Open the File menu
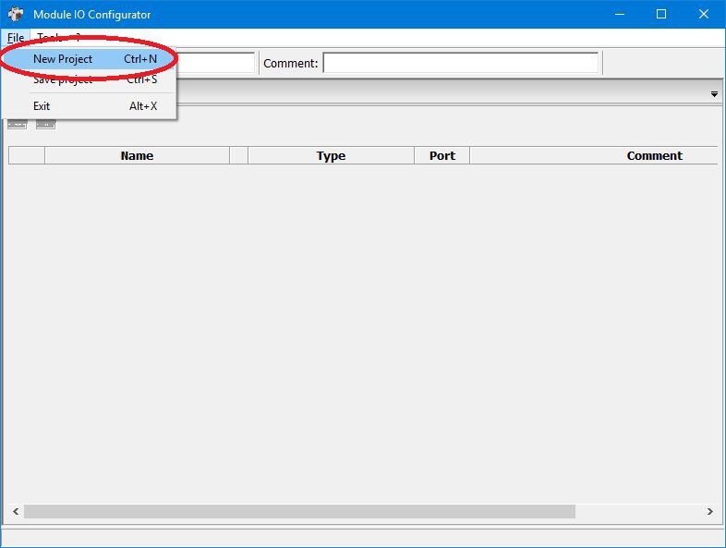The image size is (726, 548). (16, 38)
